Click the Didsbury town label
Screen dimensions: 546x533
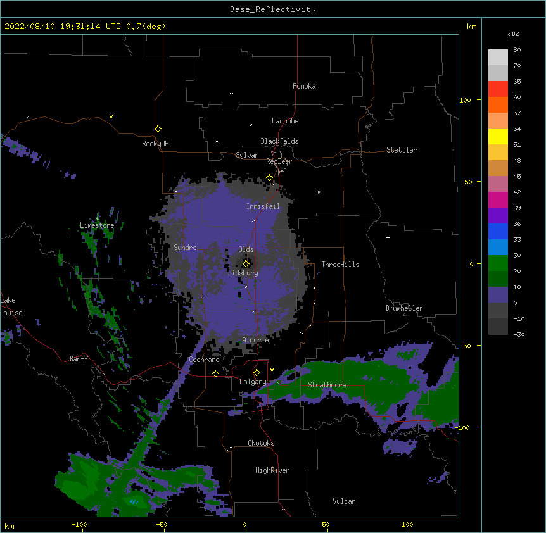click(x=243, y=273)
